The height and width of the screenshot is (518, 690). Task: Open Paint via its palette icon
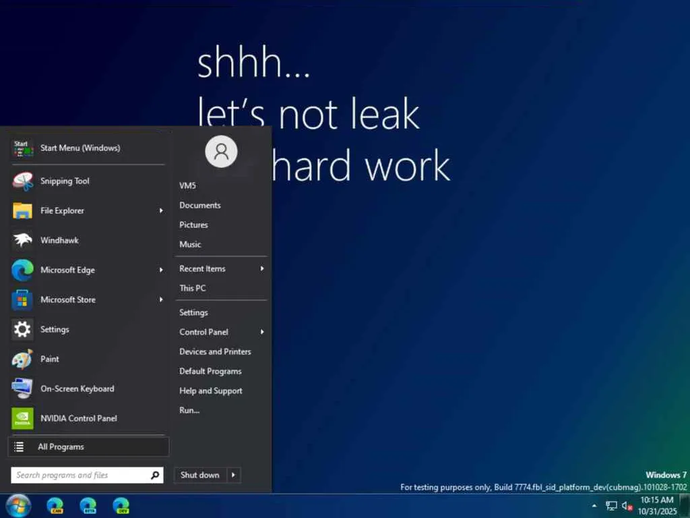(22, 359)
